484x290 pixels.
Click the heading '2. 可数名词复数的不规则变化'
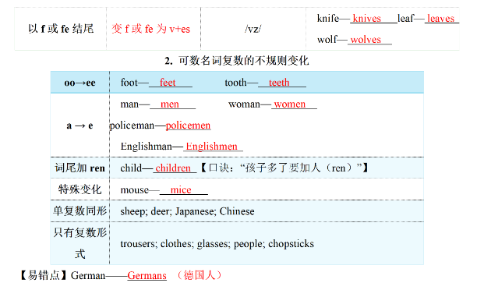[236, 61]
